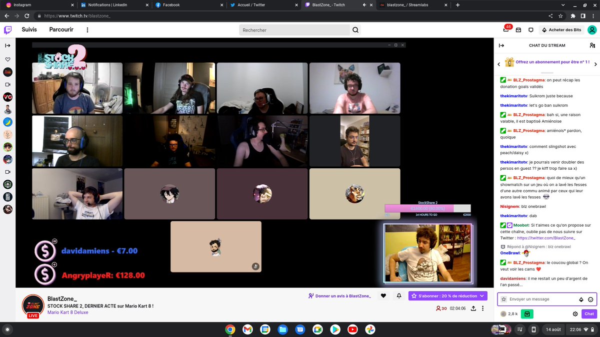
Task: Open the chat bubble icon in Twitch header
Action: [531, 30]
